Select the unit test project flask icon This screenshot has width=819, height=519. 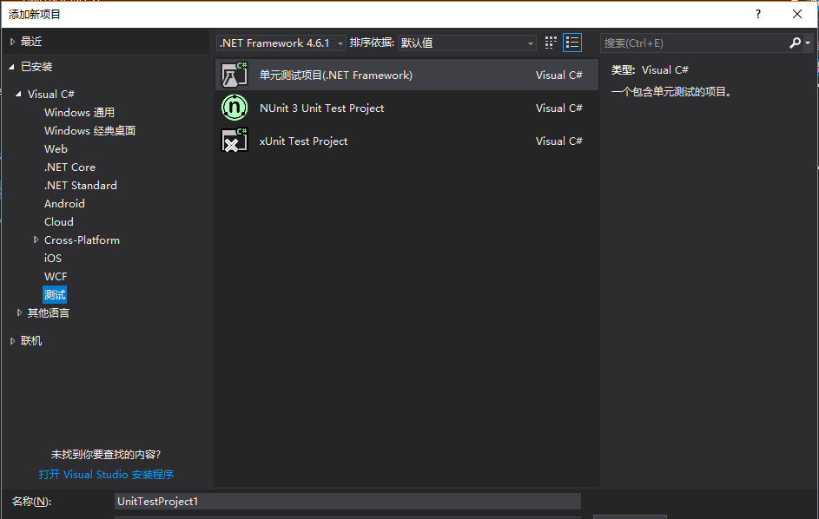(234, 75)
